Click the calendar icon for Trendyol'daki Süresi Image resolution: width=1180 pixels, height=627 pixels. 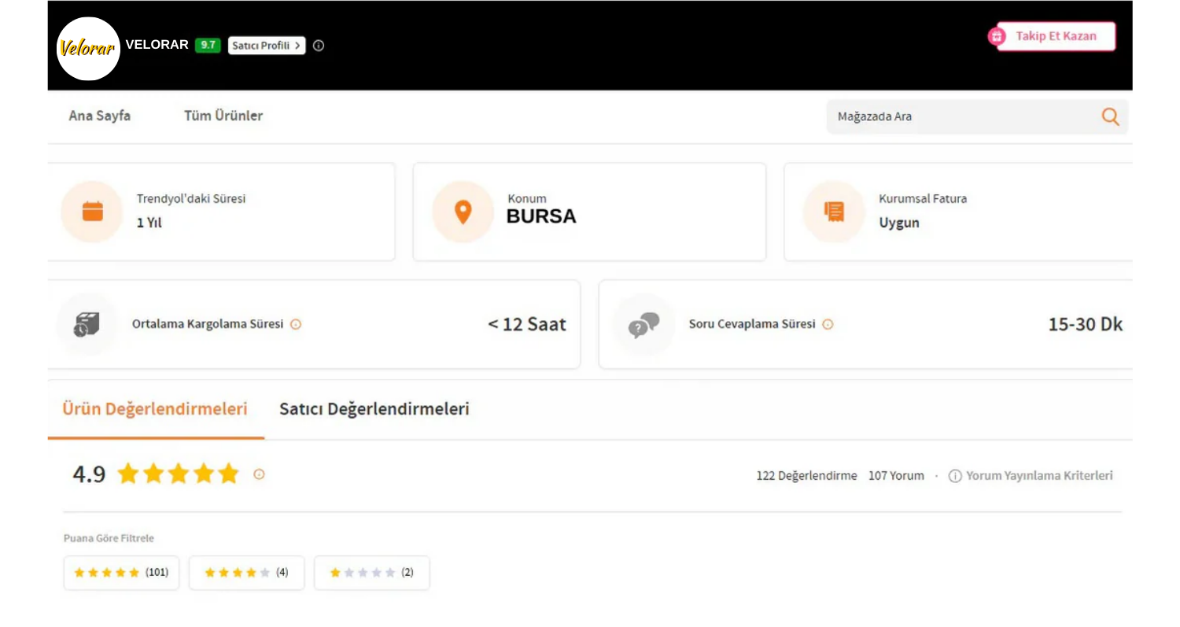pyautogui.click(x=93, y=212)
